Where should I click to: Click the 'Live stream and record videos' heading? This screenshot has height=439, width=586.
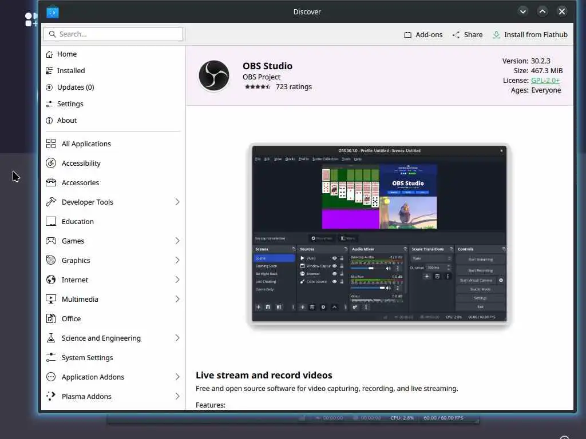coord(264,375)
